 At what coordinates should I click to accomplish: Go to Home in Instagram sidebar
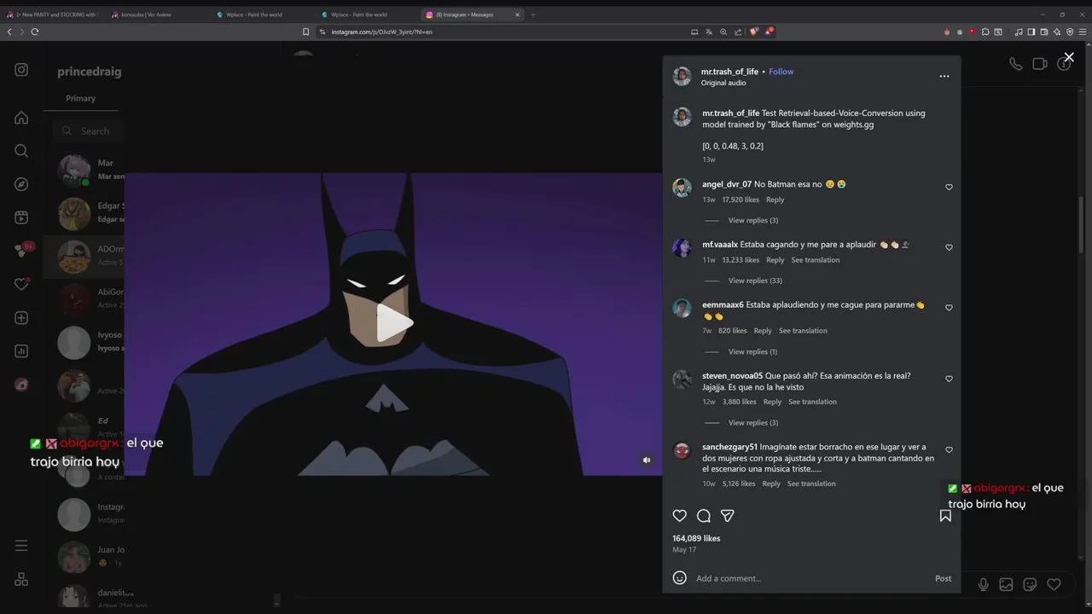click(21, 118)
